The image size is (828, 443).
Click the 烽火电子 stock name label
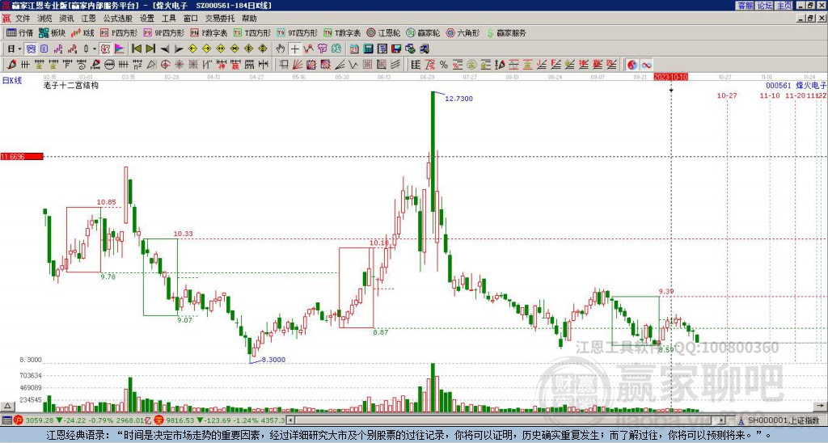click(811, 86)
